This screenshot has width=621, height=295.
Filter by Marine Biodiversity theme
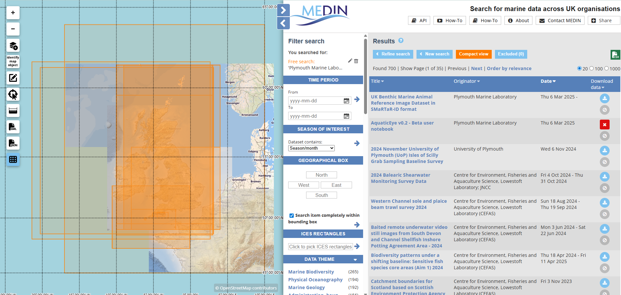point(311,272)
